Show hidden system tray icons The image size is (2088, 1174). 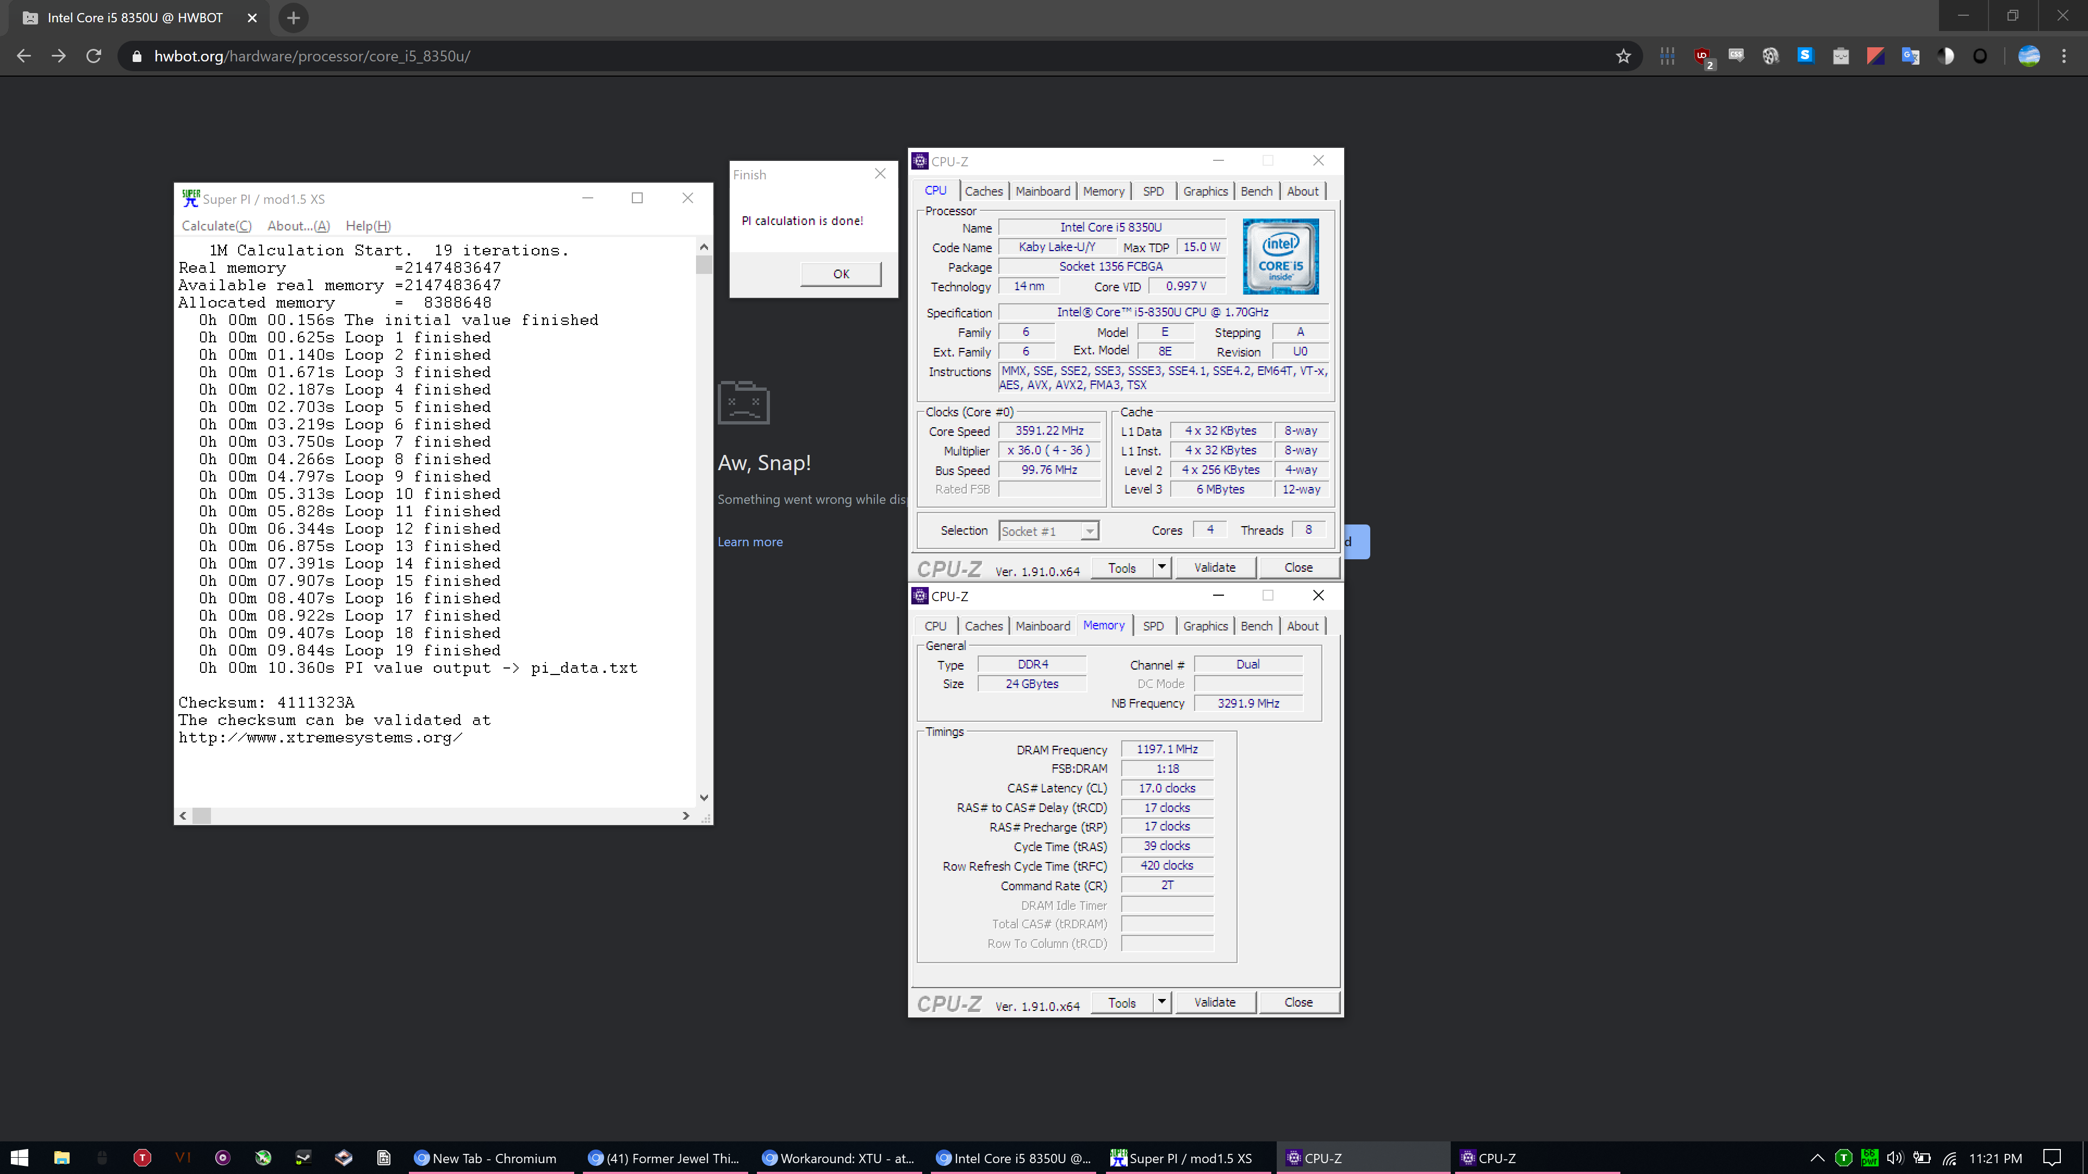pyautogui.click(x=1817, y=1158)
